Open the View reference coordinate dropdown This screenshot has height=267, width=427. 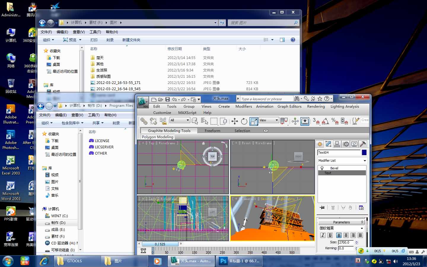coord(269,120)
